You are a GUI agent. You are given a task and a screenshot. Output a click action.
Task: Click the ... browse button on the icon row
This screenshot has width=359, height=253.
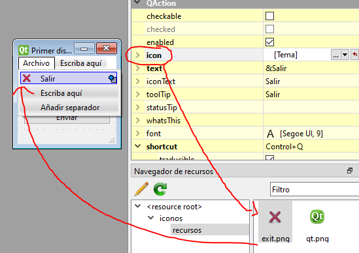coord(335,55)
